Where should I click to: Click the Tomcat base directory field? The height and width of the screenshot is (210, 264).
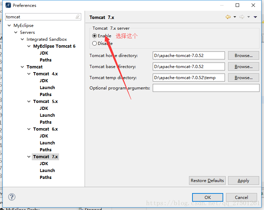click(x=189, y=67)
